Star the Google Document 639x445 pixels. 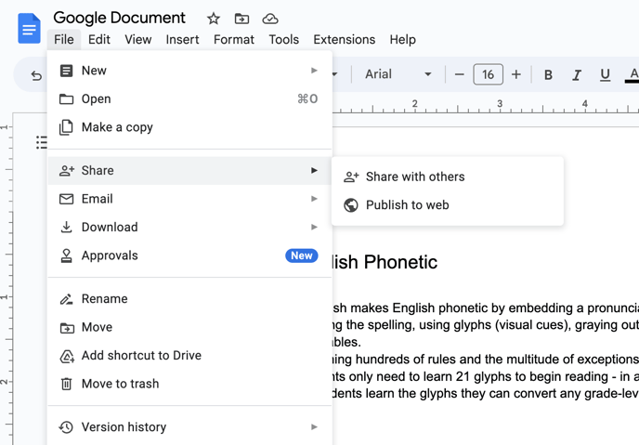tap(213, 19)
